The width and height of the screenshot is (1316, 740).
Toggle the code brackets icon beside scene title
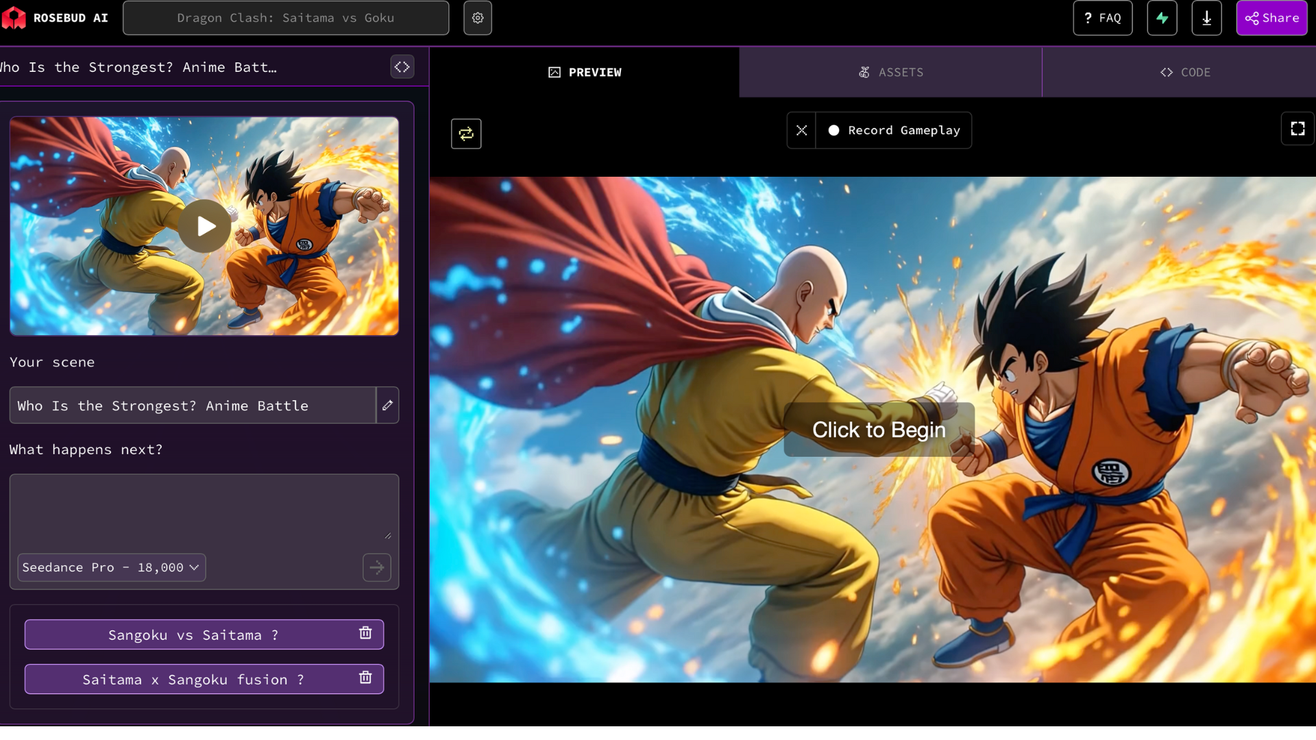click(x=402, y=66)
